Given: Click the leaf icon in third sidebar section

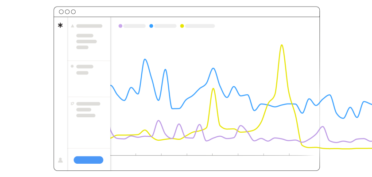Looking at the screenshot, I should coord(72,104).
